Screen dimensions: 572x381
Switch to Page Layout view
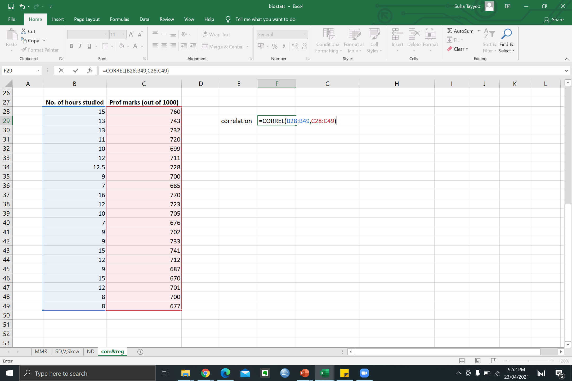[x=478, y=361]
